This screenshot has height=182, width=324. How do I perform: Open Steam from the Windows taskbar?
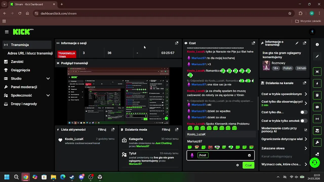click(72, 177)
